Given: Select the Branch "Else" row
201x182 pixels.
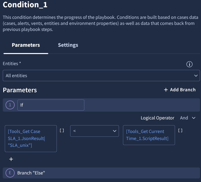Looking at the screenshot, I should tap(101, 173).
